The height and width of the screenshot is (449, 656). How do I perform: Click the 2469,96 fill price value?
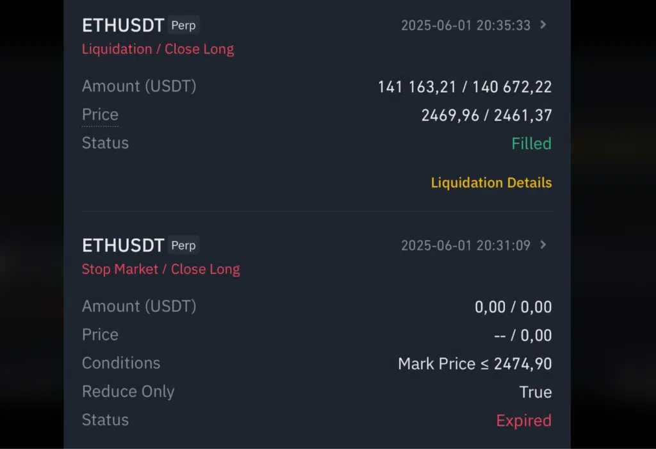(450, 116)
